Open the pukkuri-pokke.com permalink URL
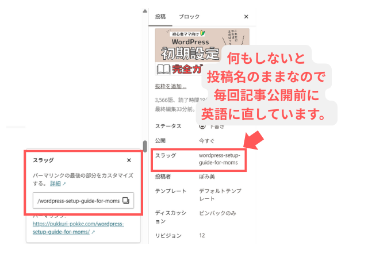 78,228
